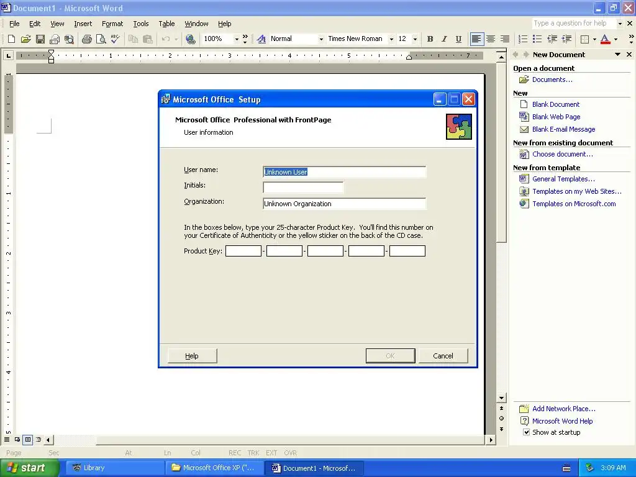The image size is (636, 477).
Task: Click the Insert Hyperlink globe icon
Action: click(190, 39)
